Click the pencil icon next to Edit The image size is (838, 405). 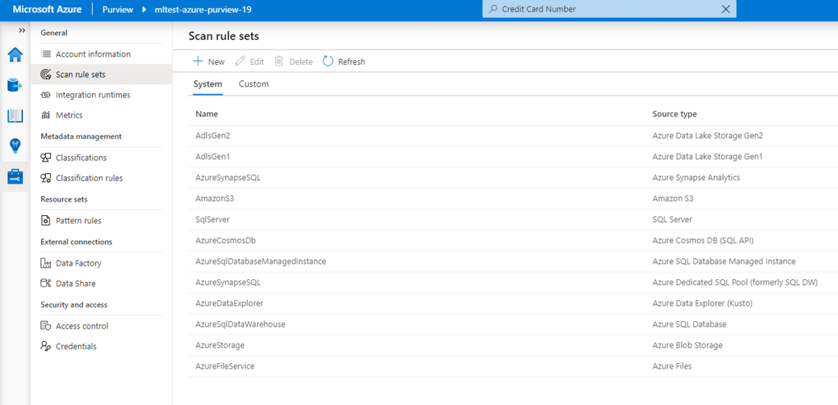(240, 61)
